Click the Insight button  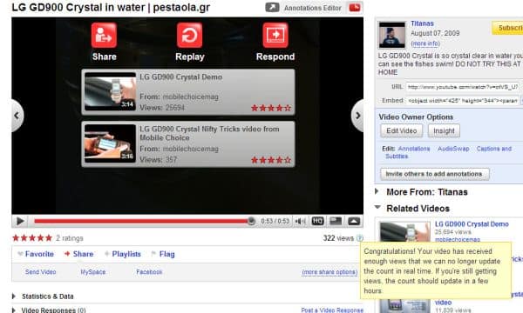pos(444,130)
